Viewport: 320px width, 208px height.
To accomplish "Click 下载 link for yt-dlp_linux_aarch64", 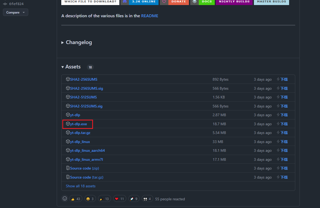I will [284, 150].
